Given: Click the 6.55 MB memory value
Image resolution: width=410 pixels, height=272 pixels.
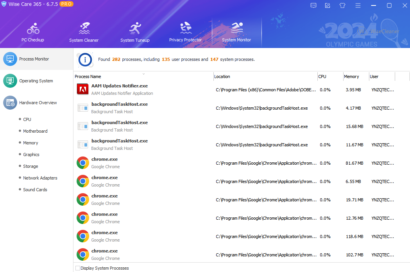Looking at the screenshot, I should (353, 181).
